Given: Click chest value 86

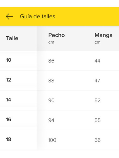Looking at the screenshot, I should click(51, 61).
